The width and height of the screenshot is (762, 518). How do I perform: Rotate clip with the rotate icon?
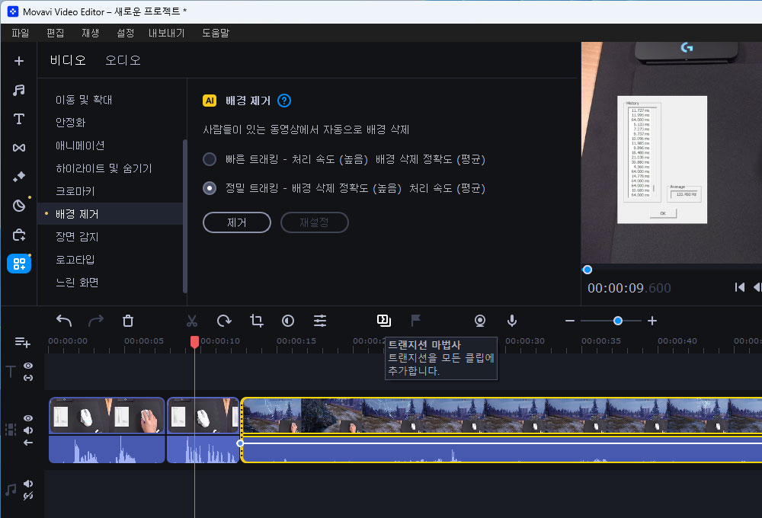(224, 321)
